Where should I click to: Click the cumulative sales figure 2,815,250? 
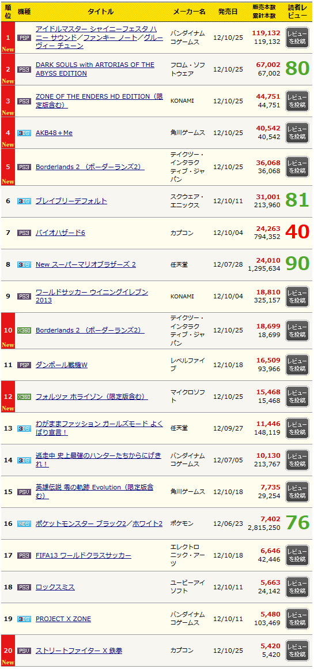[264, 528]
